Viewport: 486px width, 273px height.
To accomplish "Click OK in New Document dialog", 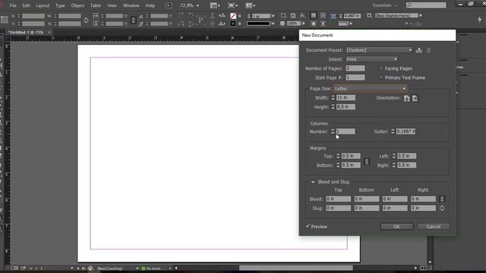I will point(396,227).
